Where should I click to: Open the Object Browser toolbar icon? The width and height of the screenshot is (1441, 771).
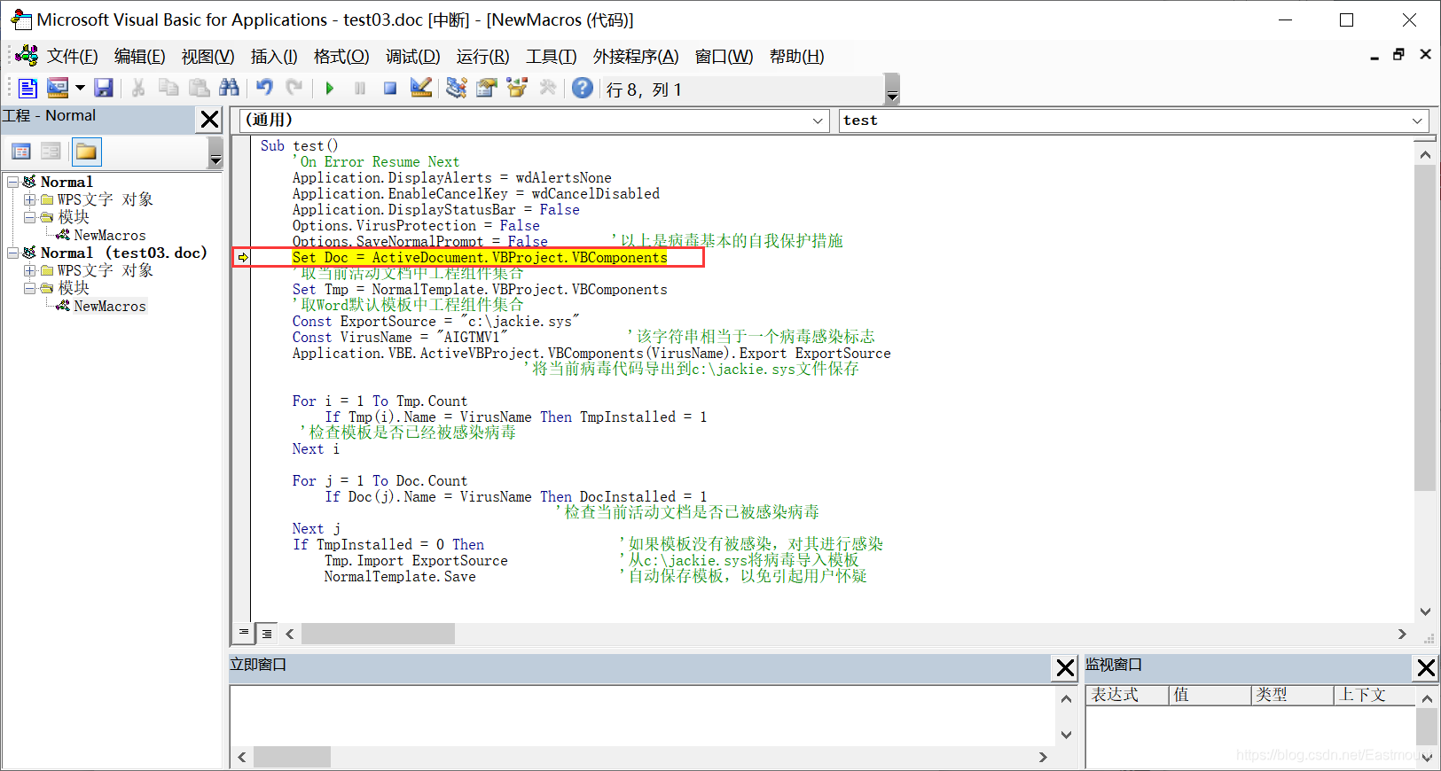517,88
